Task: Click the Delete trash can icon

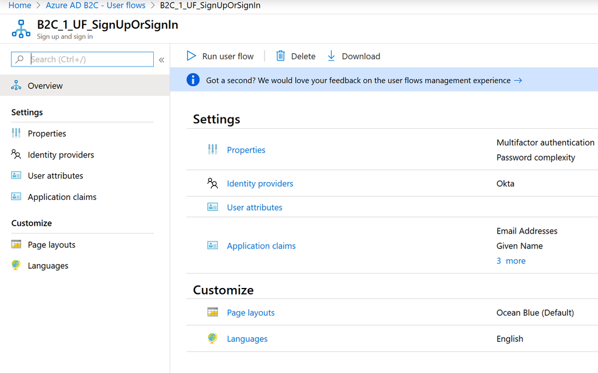Action: [280, 56]
